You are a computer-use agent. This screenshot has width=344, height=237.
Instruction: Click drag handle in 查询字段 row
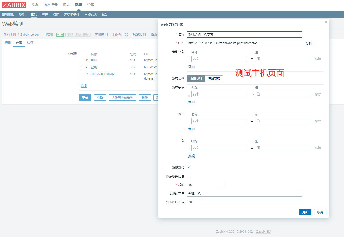189,59
